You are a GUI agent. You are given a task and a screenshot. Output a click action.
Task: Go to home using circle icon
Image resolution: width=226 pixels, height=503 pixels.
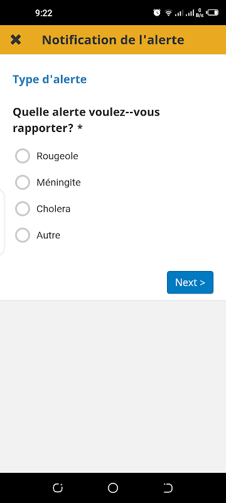coord(113,488)
